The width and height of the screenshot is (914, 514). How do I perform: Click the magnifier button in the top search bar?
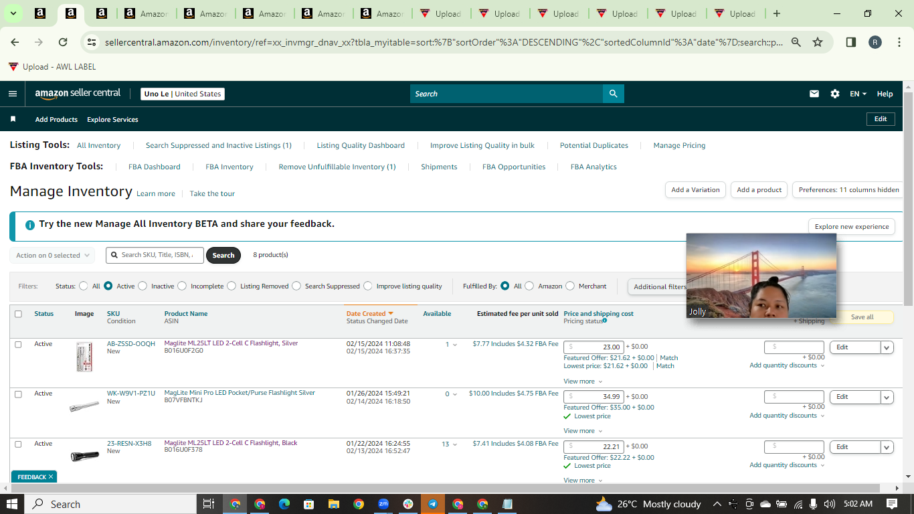pos(613,94)
